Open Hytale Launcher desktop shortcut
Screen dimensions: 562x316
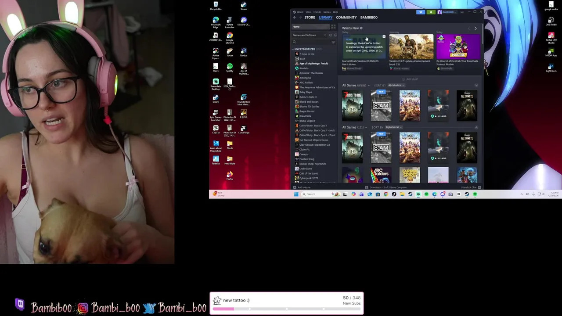(230, 22)
